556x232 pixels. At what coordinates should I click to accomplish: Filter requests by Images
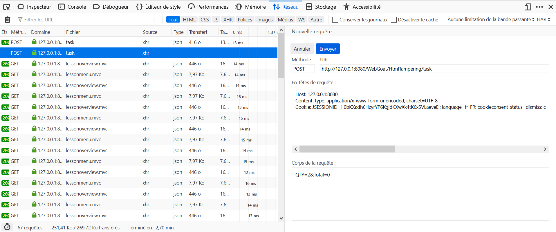click(265, 20)
